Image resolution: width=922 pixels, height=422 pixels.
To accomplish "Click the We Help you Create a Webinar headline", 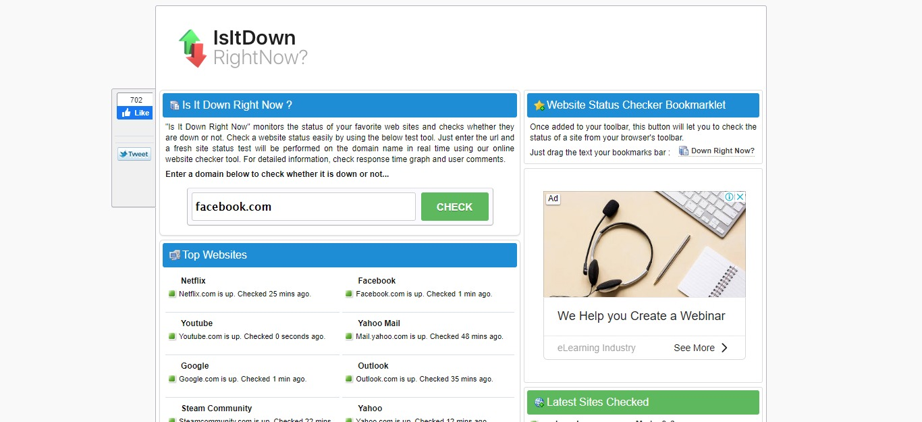I will point(641,316).
